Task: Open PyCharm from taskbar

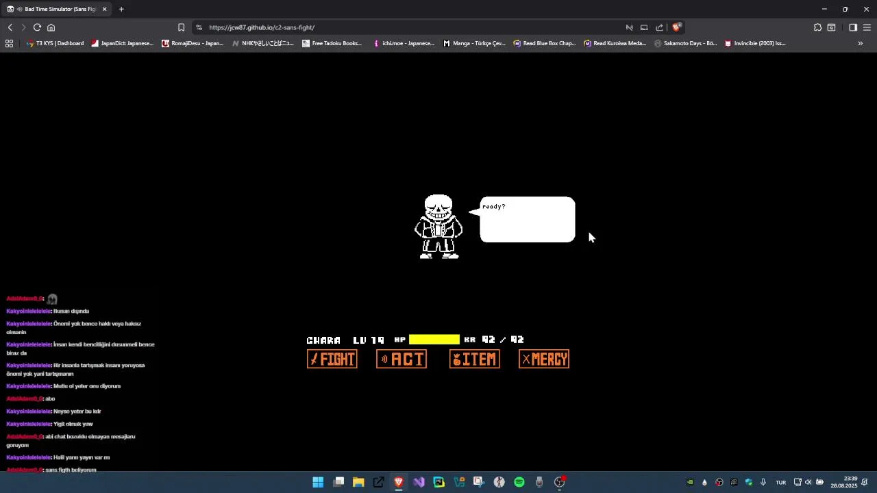Action: (438, 482)
